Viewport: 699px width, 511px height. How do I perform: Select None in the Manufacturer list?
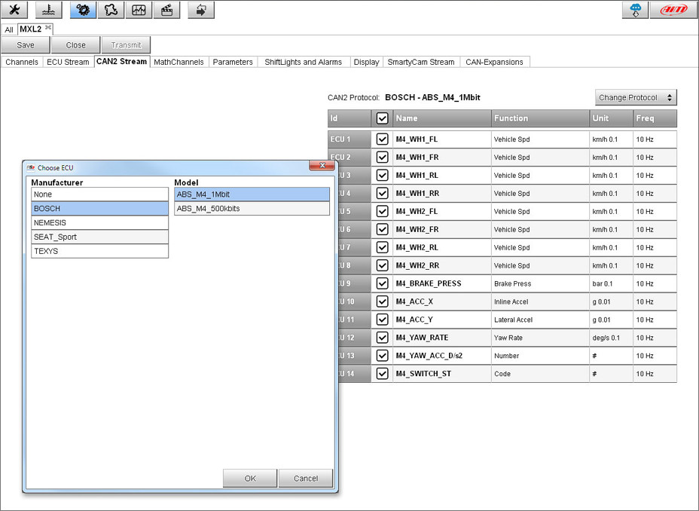100,194
